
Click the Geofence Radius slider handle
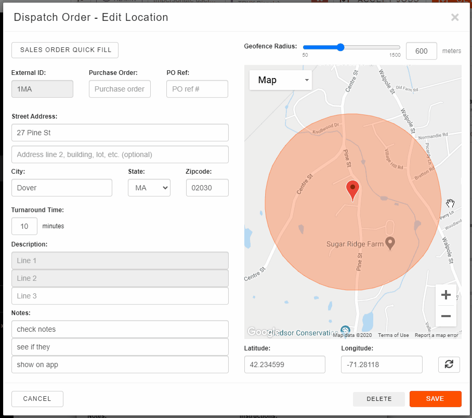[340, 47]
